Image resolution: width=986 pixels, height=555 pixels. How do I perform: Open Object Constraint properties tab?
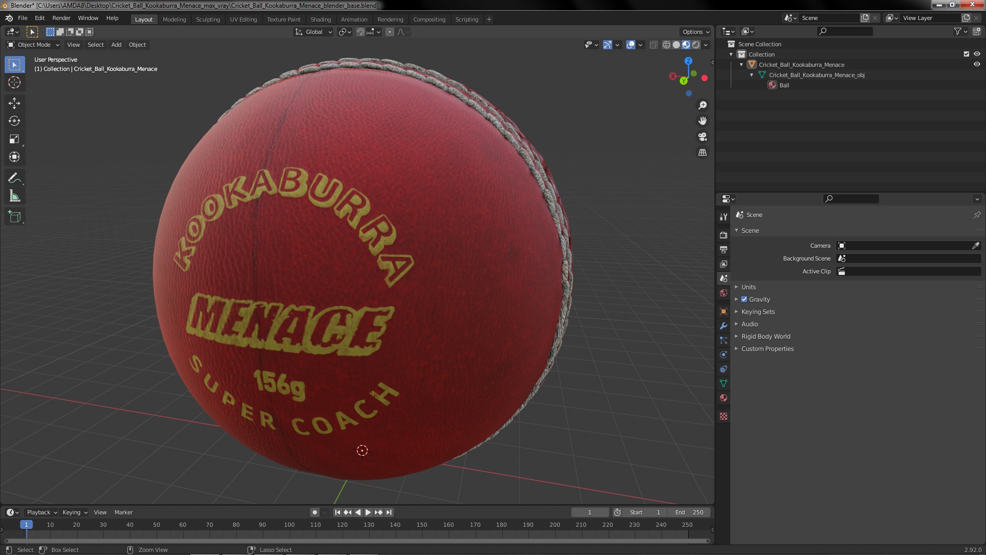724,369
